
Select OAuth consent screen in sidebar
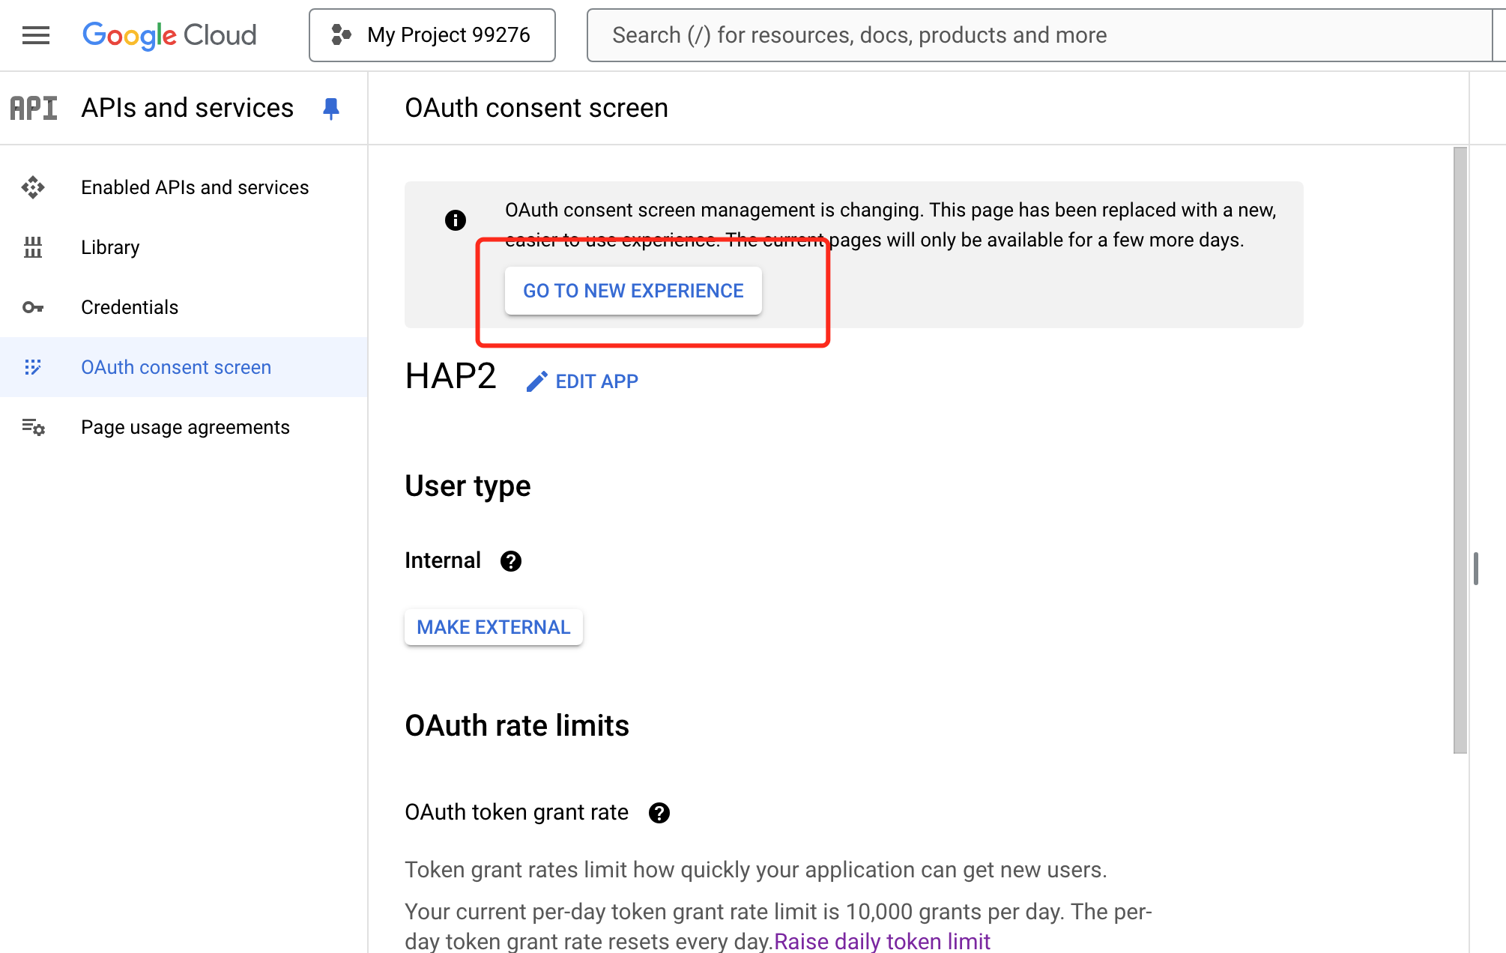[184, 367]
